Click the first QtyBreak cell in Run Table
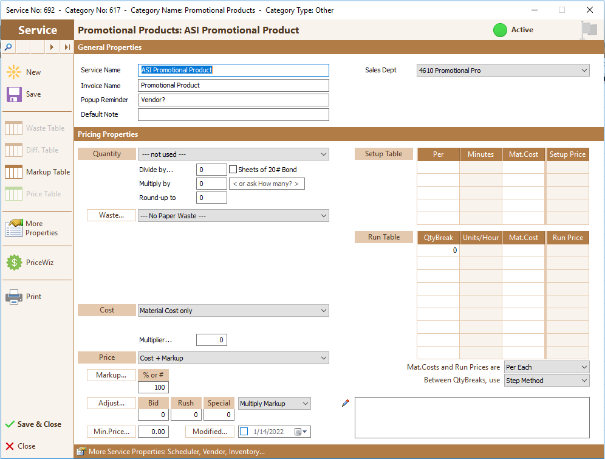This screenshot has width=605, height=459. (439, 250)
